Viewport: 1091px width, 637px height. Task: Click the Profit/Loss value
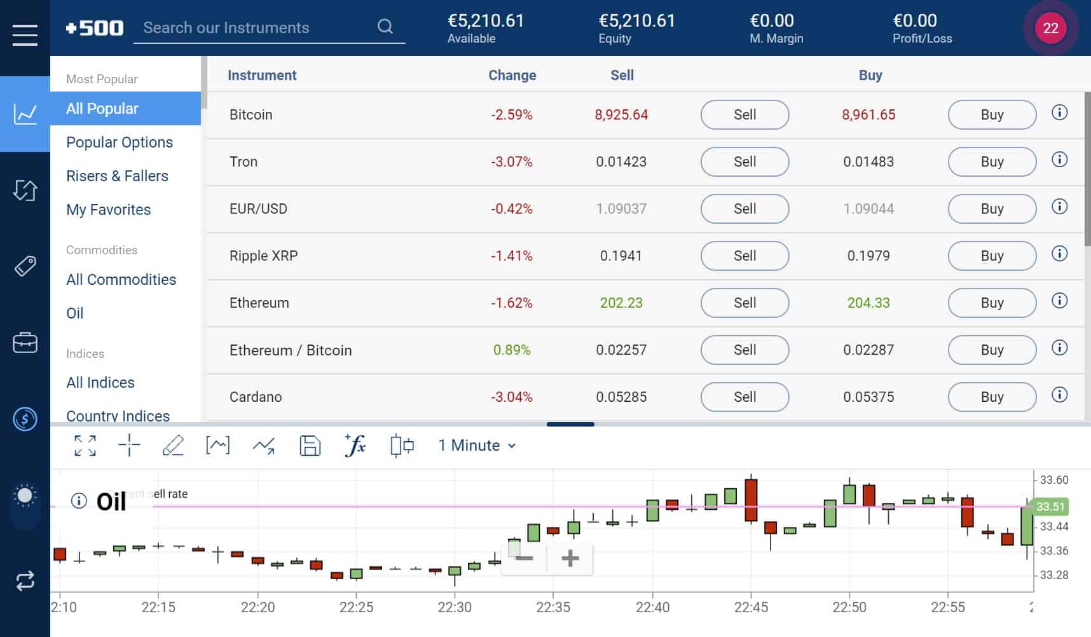tap(915, 20)
